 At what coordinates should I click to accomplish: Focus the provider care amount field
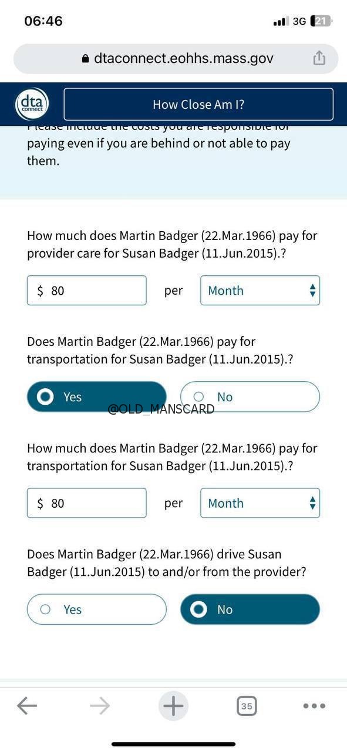click(87, 291)
